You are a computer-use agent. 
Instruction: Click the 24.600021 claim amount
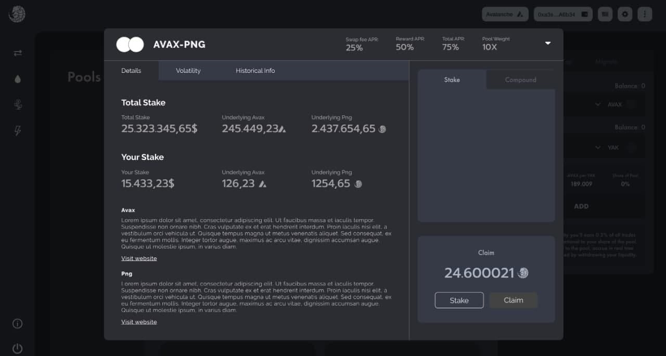[479, 273]
